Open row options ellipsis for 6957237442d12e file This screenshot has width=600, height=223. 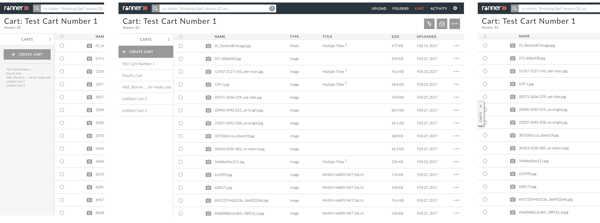click(456, 201)
